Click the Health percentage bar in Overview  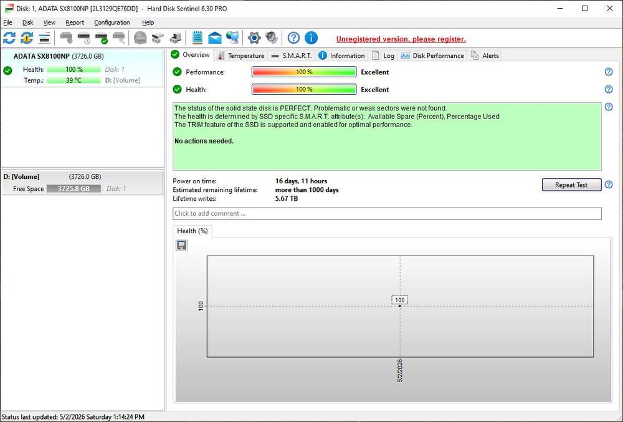coord(304,89)
